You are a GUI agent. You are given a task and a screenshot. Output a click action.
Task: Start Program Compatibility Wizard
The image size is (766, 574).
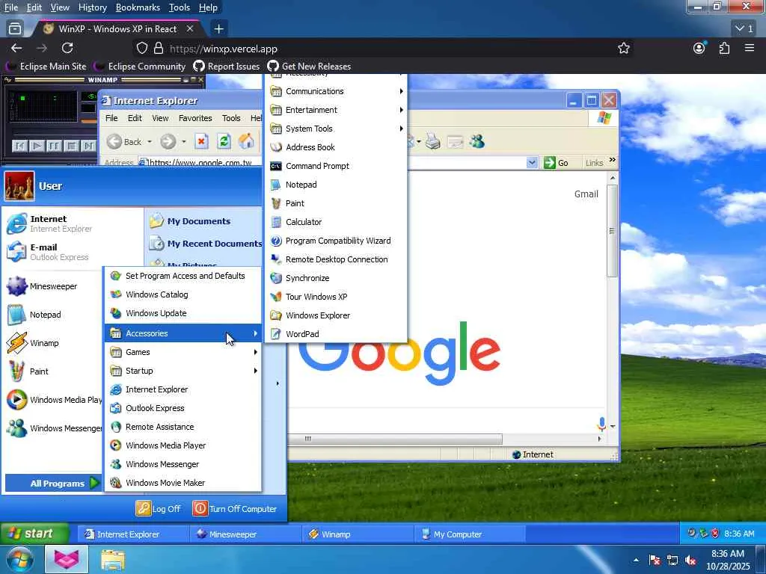coord(336,241)
